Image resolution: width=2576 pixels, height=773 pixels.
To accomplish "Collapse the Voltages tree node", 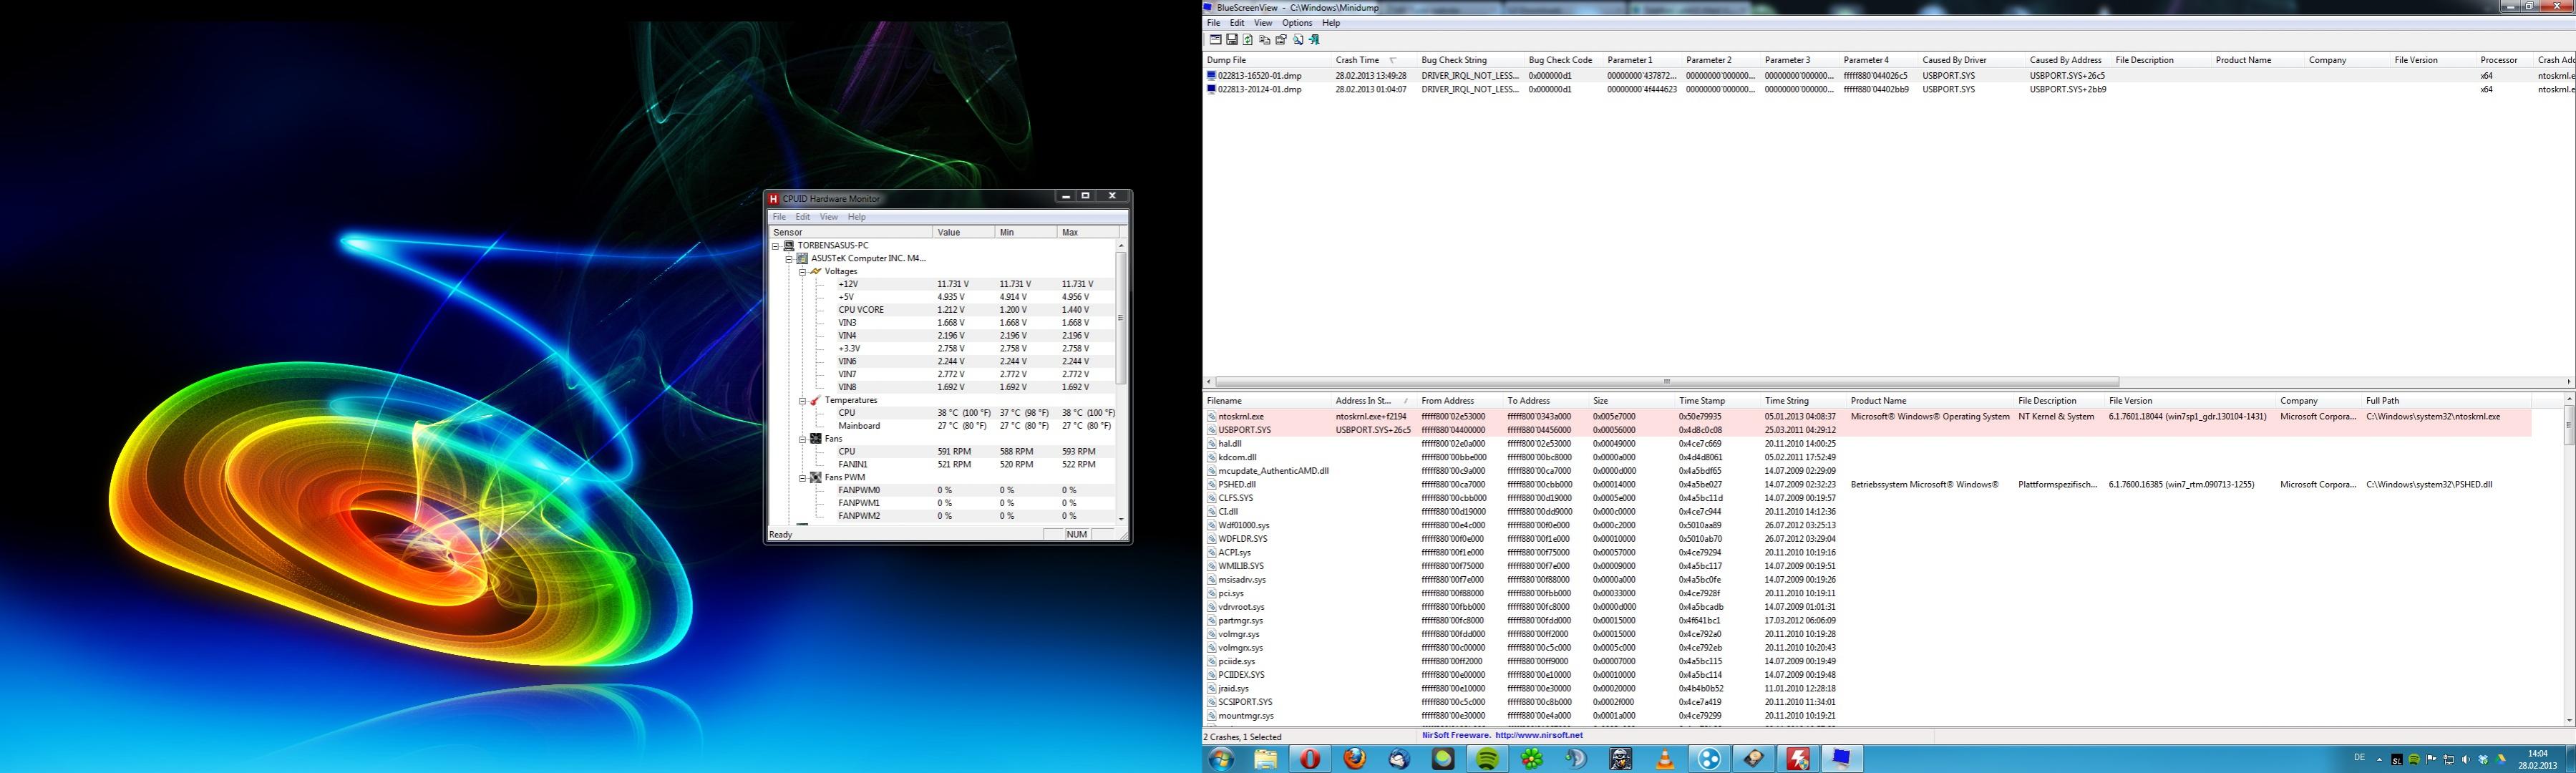I will [802, 271].
